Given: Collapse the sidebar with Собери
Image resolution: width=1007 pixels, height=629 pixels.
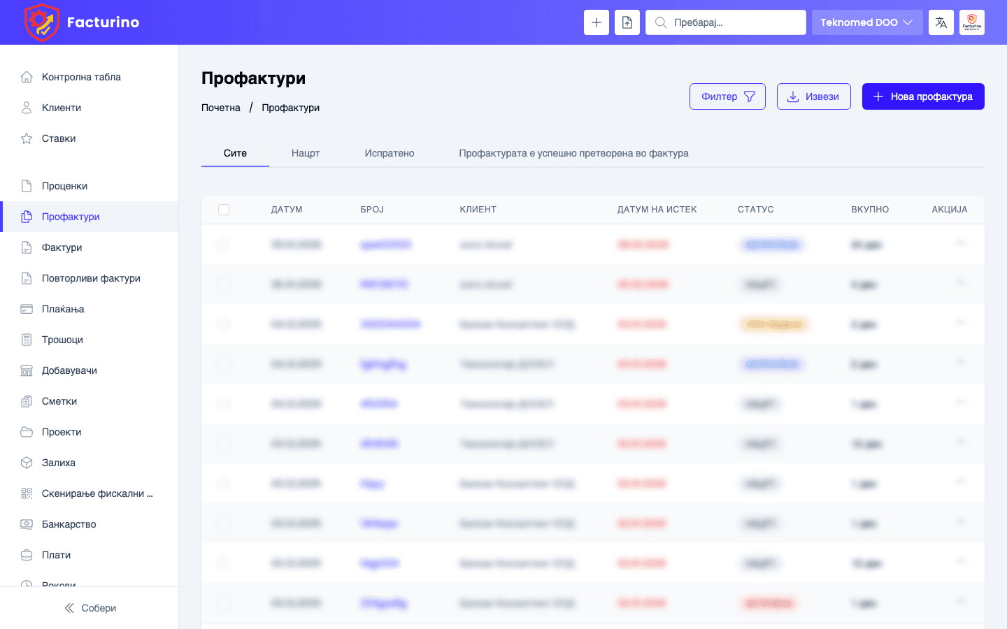Looking at the screenshot, I should pyautogui.click(x=90, y=608).
